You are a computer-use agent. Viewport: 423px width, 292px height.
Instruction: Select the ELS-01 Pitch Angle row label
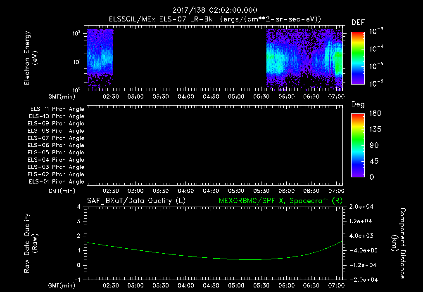point(57,182)
